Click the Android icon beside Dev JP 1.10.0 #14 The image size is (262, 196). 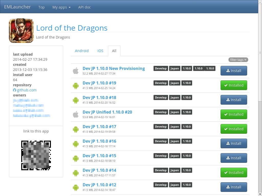pyautogui.click(x=76, y=173)
